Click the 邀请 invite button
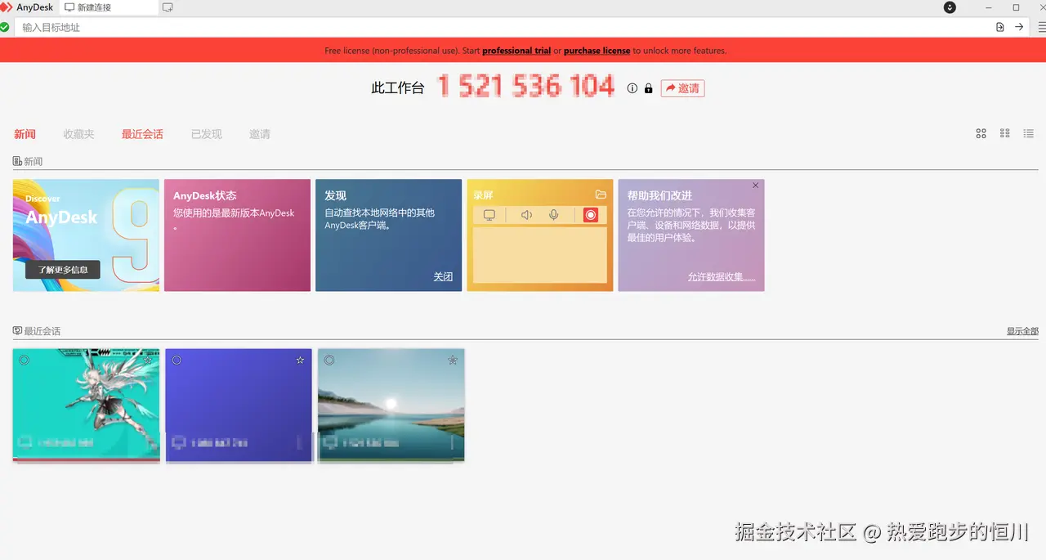Image resolution: width=1046 pixels, height=560 pixels. point(682,89)
